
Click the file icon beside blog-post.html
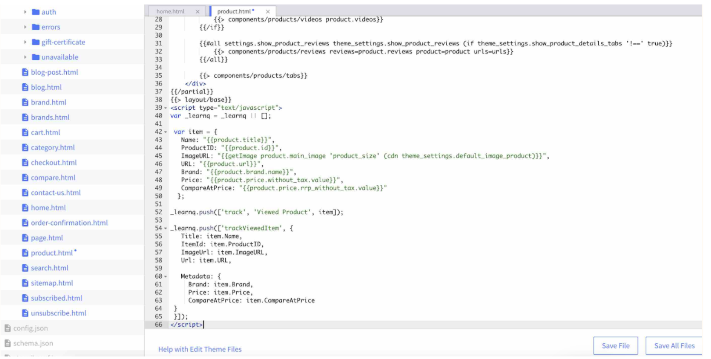(25, 72)
